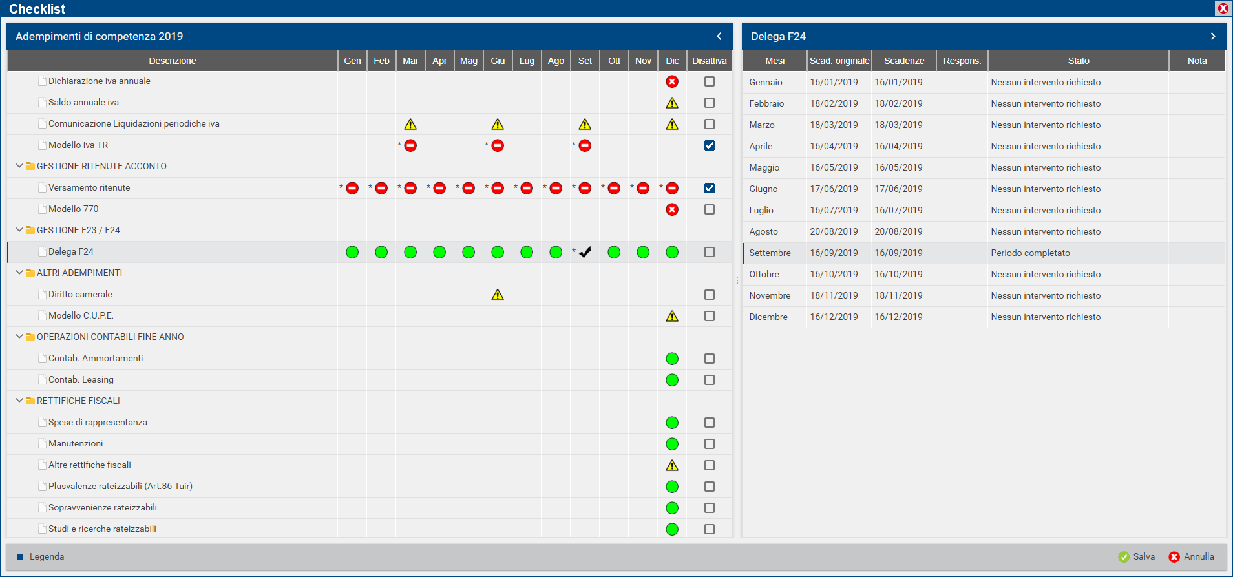Collapse the ALTRI ADEMPIMENTI section
This screenshot has width=1233, height=577.
[19, 273]
